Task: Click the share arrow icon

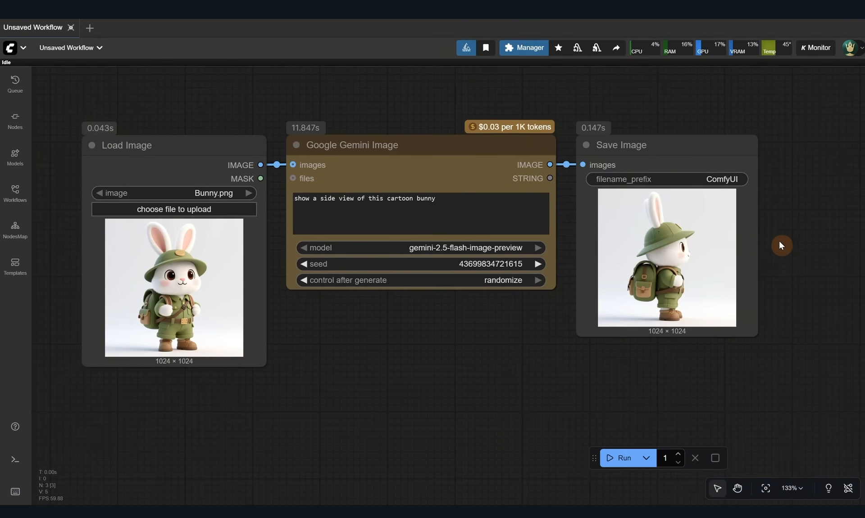Action: [x=616, y=48]
